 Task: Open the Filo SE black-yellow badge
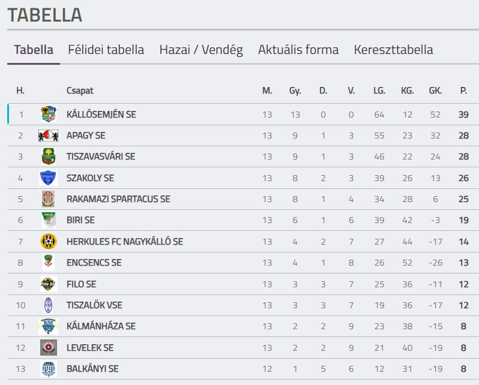coord(48,284)
